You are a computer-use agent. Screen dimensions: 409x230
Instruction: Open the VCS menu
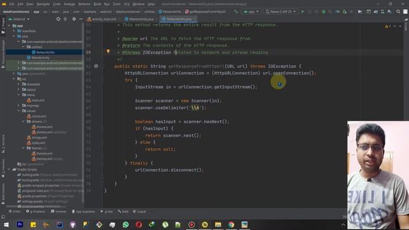[x=127, y=4]
